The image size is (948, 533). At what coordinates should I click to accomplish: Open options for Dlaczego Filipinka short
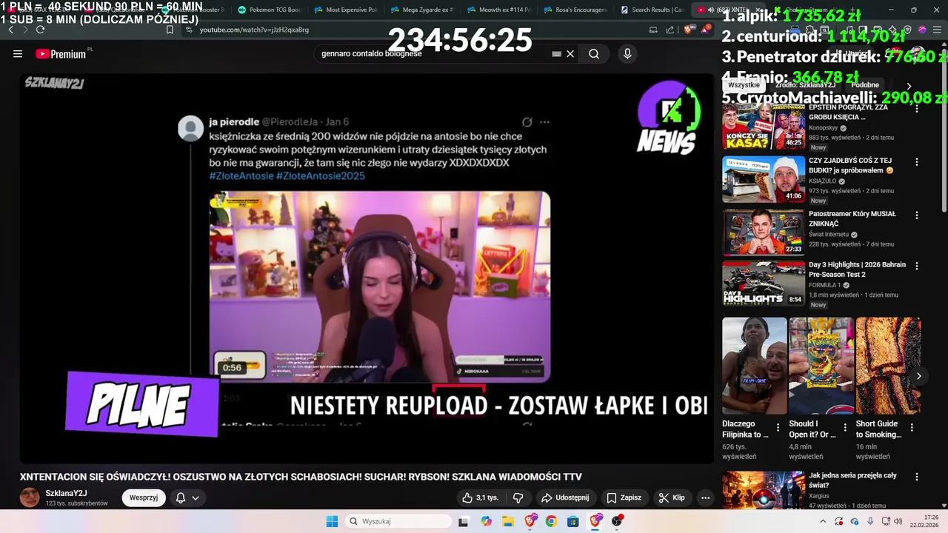pyautogui.click(x=778, y=427)
